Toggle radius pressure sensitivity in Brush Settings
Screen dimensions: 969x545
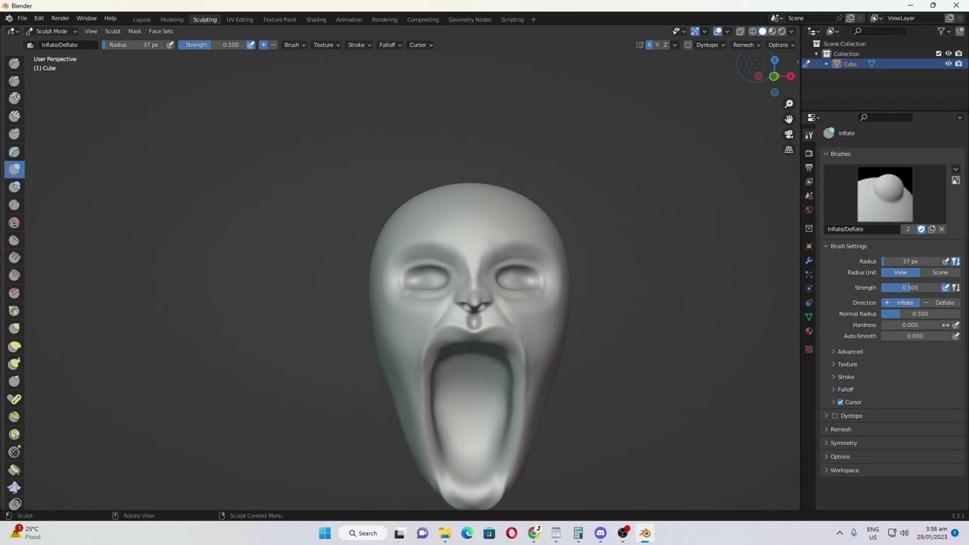[946, 261]
